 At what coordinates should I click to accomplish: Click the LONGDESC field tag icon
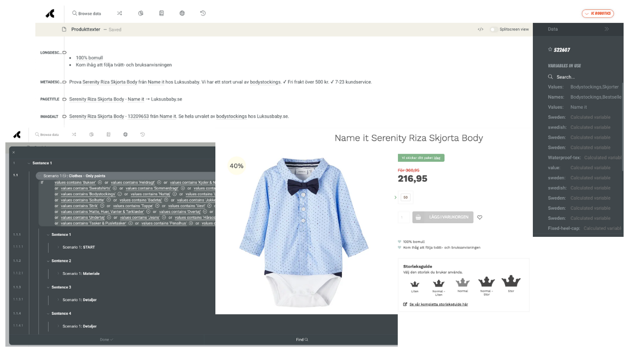pos(64,52)
